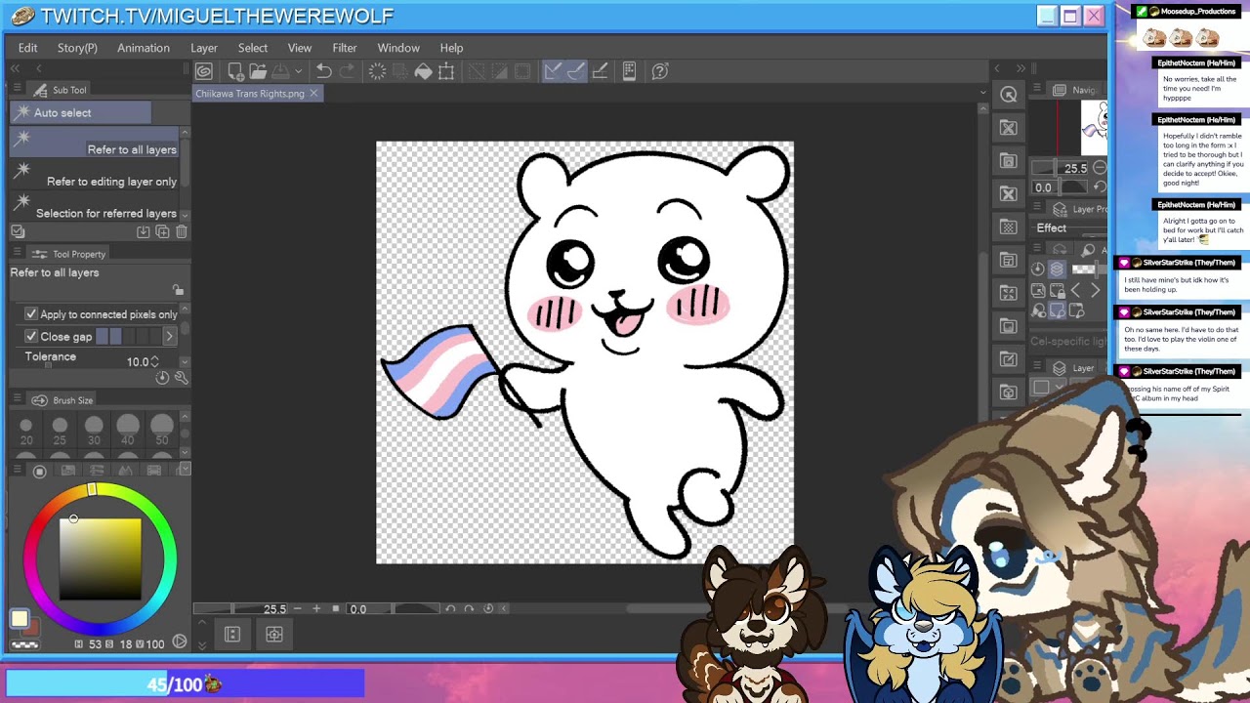Click the main color swatch
The image size is (1250, 703).
(x=20, y=619)
